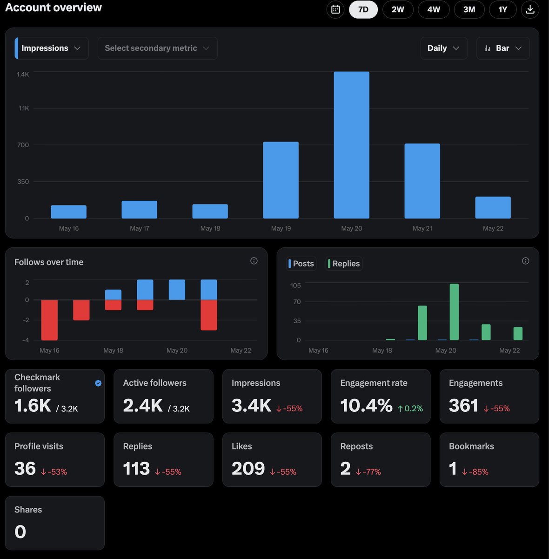Image resolution: width=549 pixels, height=559 pixels.
Task: Open the Replies 113 card
Action: click(x=163, y=460)
